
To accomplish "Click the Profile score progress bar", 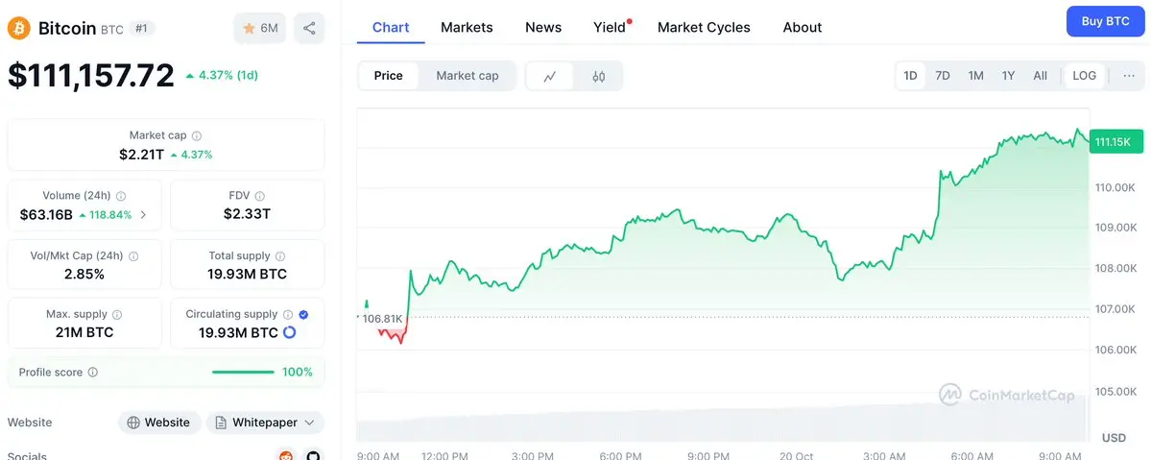I will pyautogui.click(x=243, y=373).
